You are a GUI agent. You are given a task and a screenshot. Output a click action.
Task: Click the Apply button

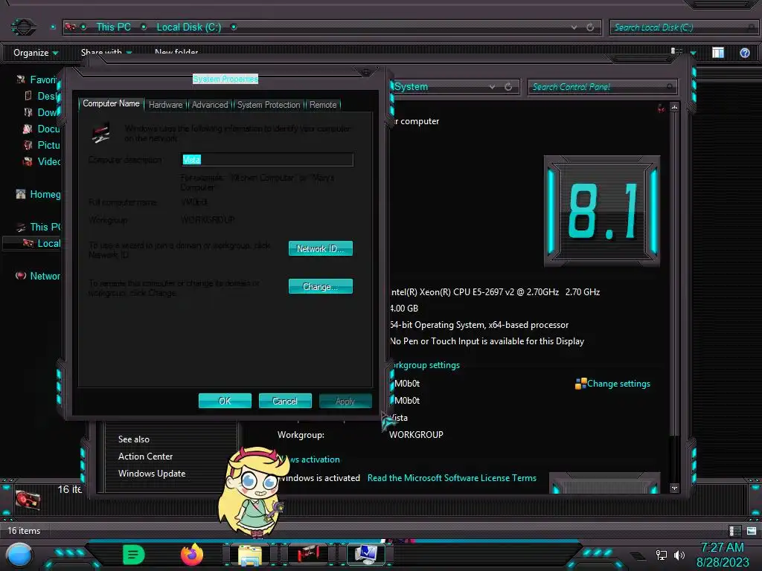(x=345, y=401)
